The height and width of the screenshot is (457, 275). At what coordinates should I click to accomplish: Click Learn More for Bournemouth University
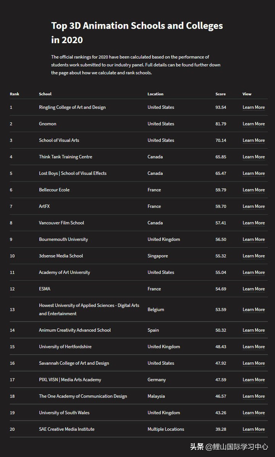coord(254,240)
